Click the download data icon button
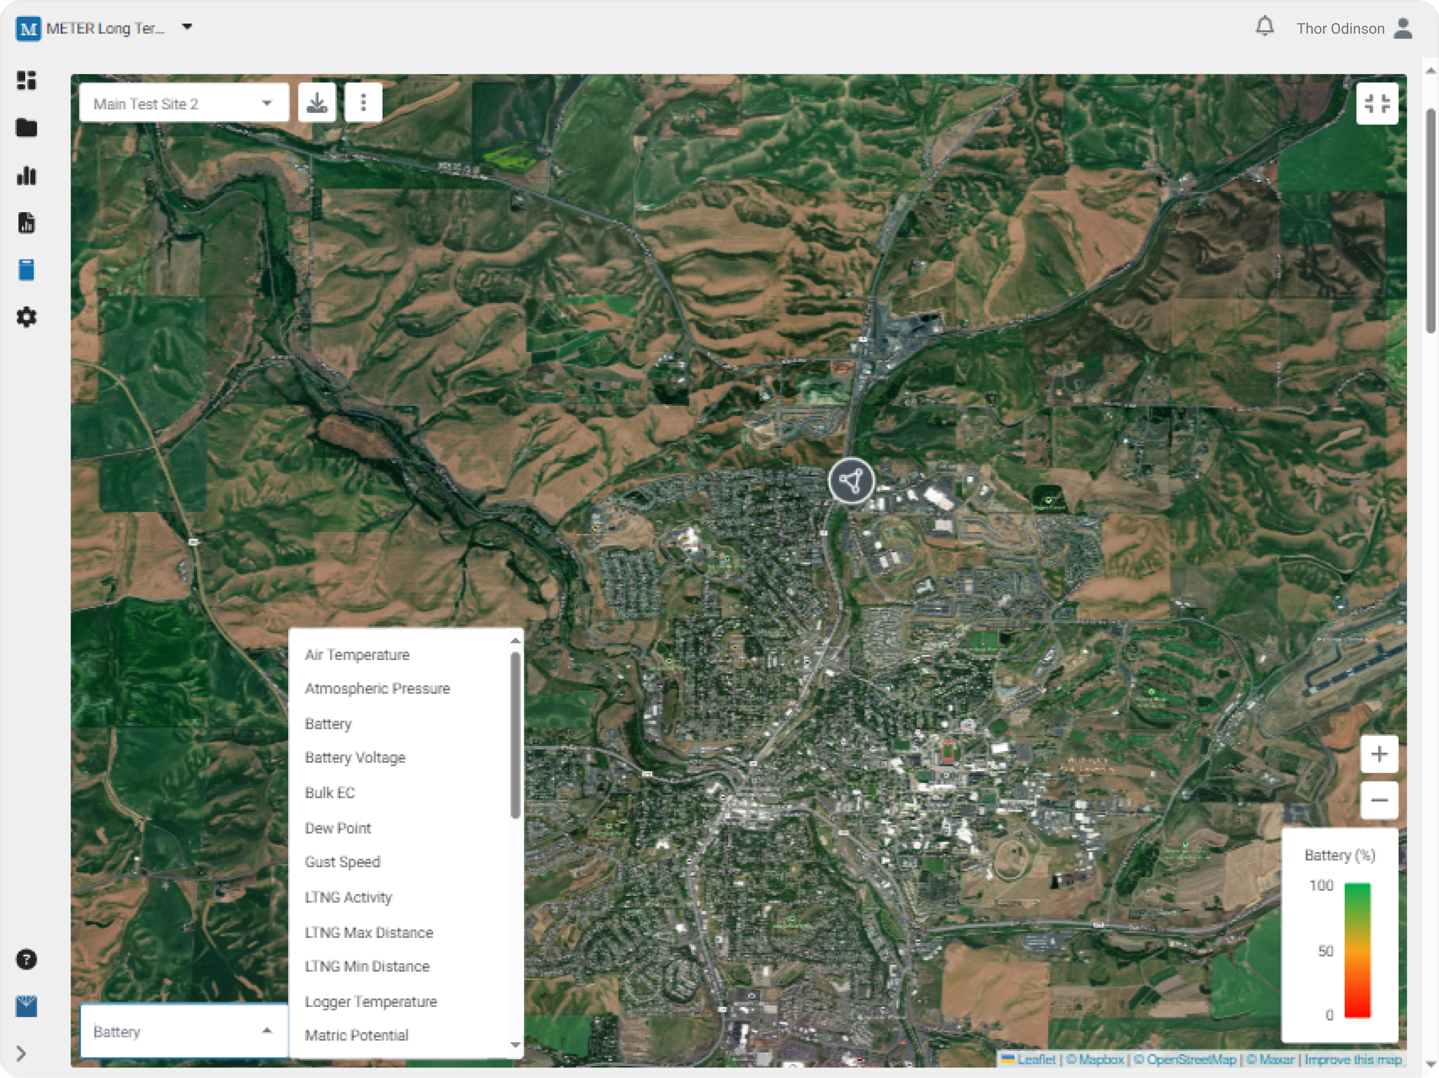The height and width of the screenshot is (1078, 1439). pos(317,103)
